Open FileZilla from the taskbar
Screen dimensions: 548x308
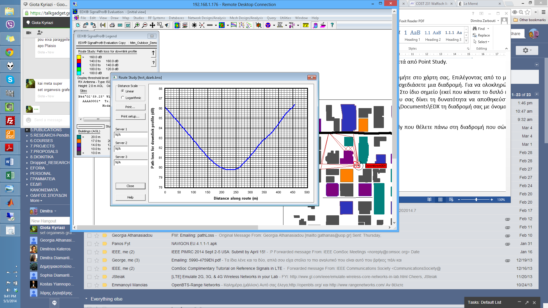tap(10, 121)
